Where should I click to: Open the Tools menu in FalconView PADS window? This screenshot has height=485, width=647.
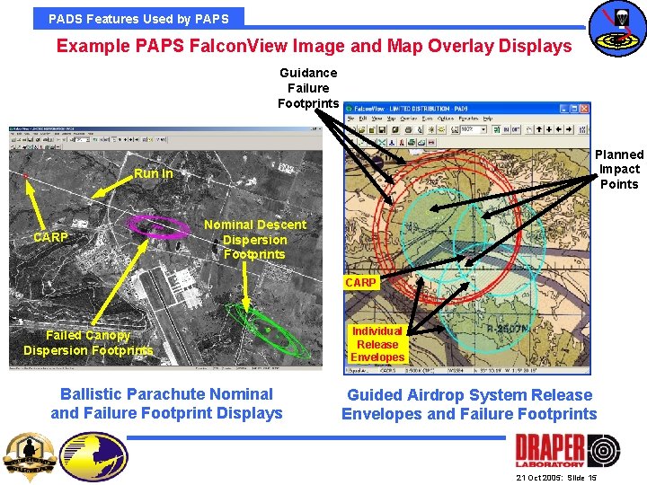[x=427, y=119]
